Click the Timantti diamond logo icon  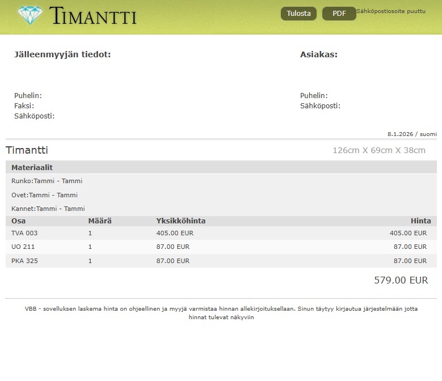30,15
